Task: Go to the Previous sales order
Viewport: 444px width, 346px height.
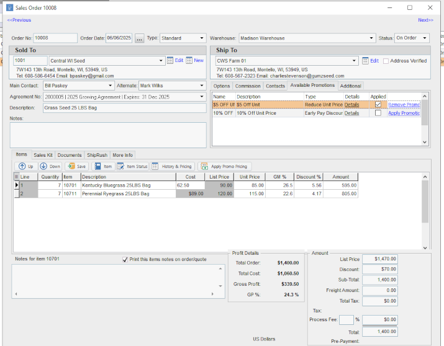Action: coord(19,20)
